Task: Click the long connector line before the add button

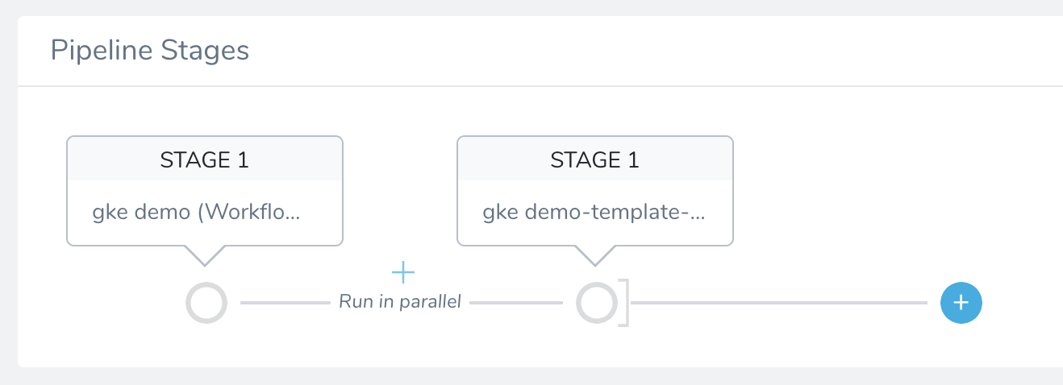Action: 779,303
